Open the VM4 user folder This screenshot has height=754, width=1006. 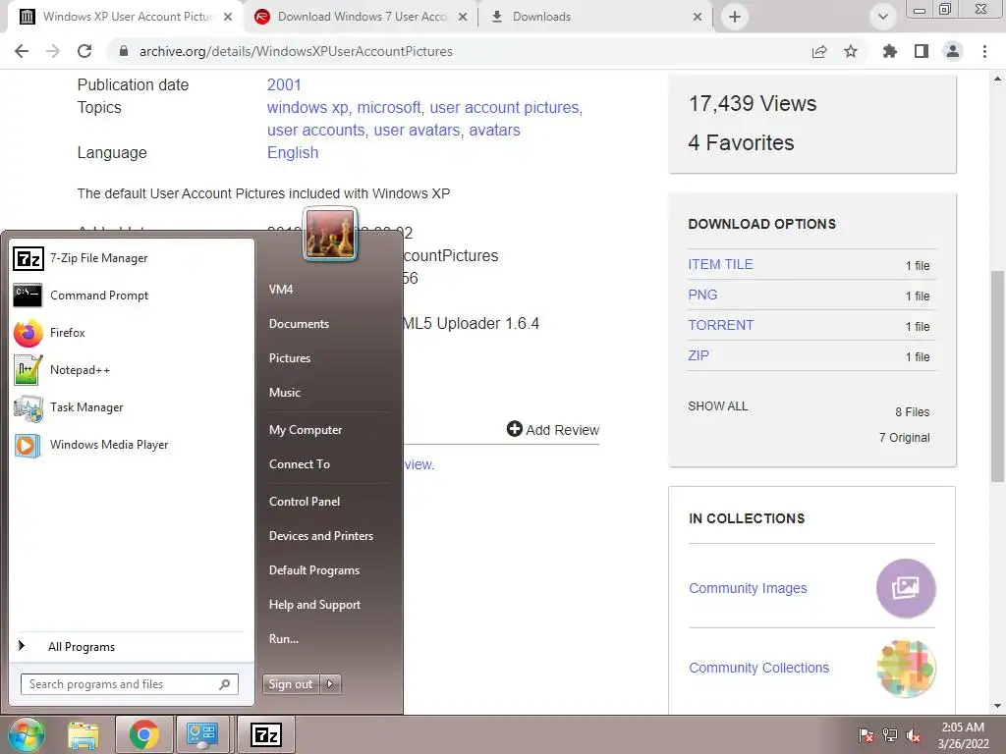[281, 290]
